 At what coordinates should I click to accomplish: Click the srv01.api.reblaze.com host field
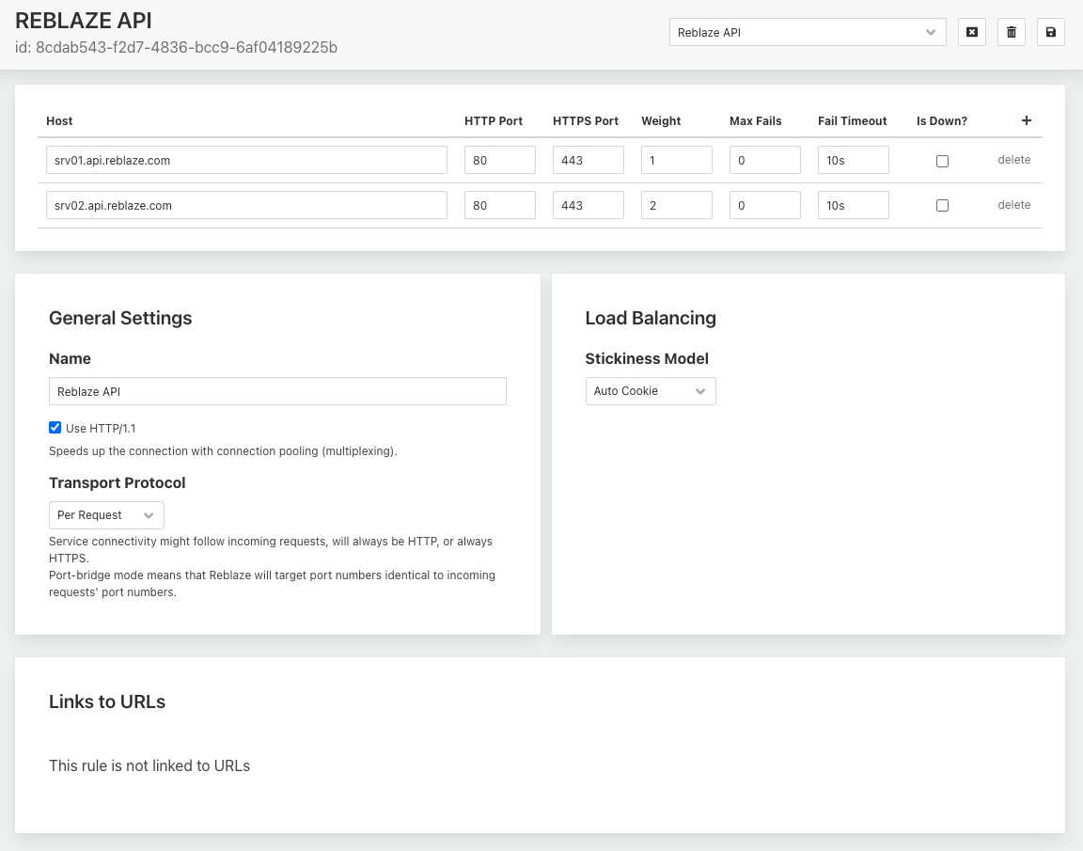tap(246, 161)
